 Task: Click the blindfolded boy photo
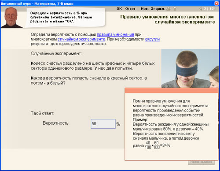click(190, 68)
